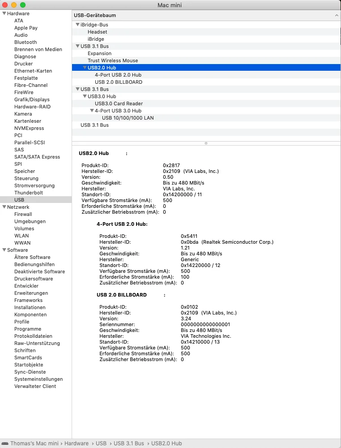The height and width of the screenshot is (448, 341).
Task: Click USB 3.1 Bus in path bar
Action: click(129, 444)
